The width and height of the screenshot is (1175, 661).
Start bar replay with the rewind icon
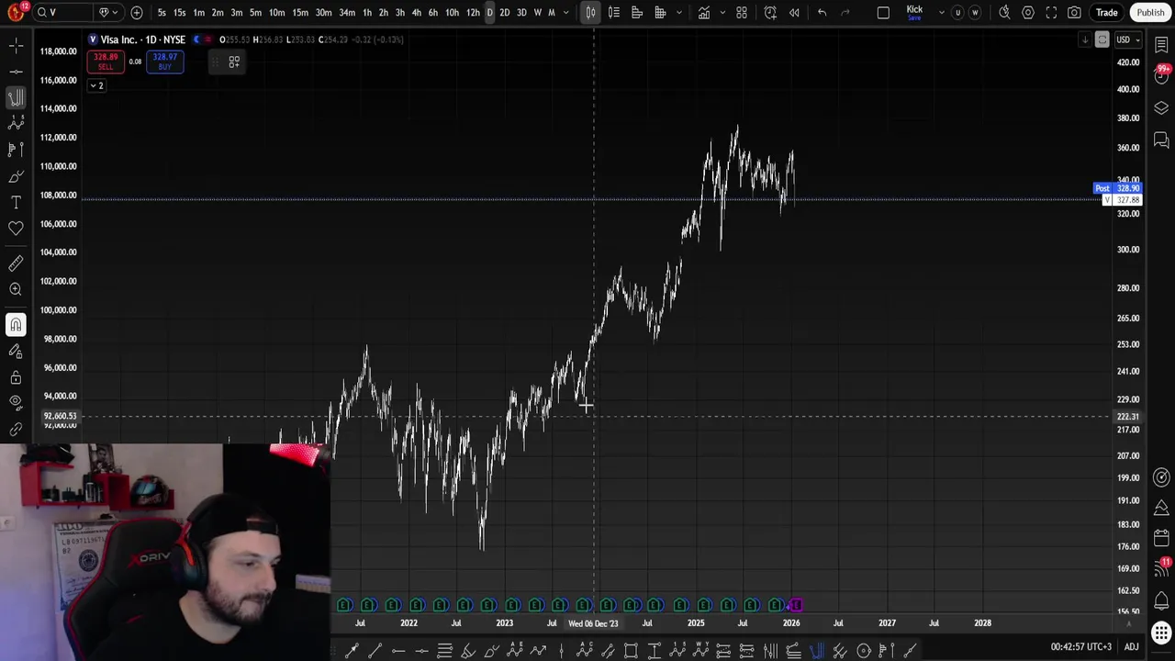pos(794,12)
